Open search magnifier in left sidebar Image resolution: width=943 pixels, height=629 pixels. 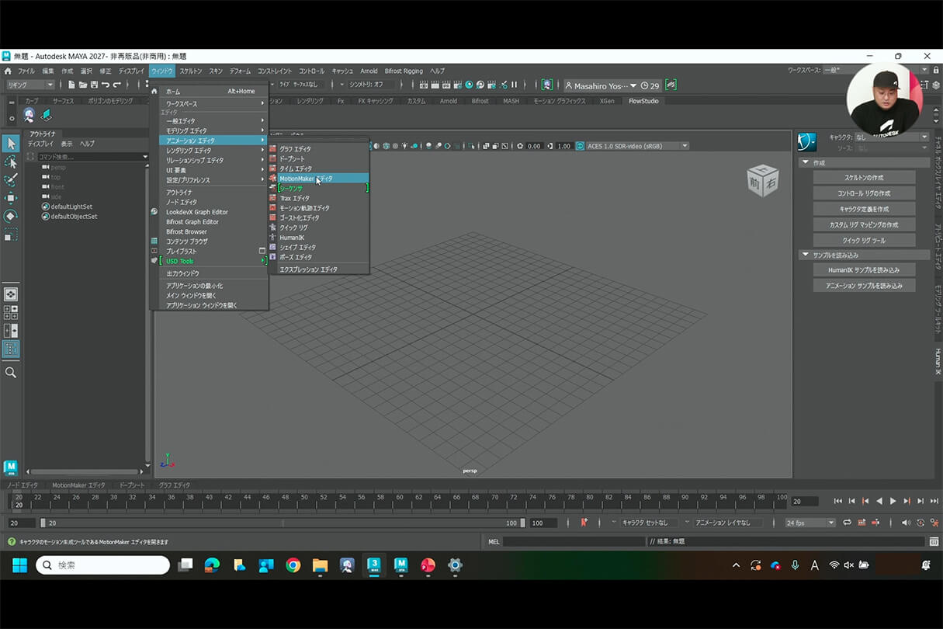(x=11, y=373)
